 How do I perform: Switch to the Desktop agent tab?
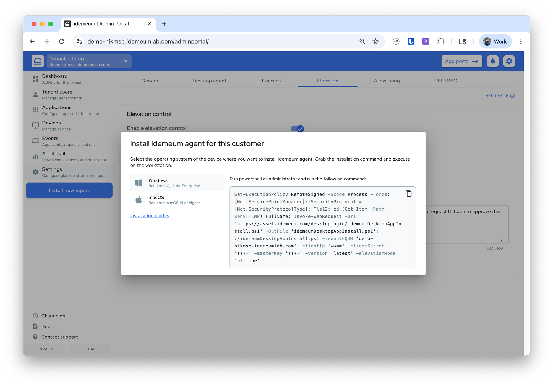209,81
